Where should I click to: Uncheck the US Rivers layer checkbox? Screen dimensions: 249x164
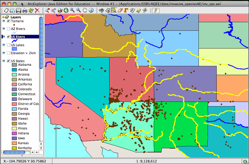point(9,36)
